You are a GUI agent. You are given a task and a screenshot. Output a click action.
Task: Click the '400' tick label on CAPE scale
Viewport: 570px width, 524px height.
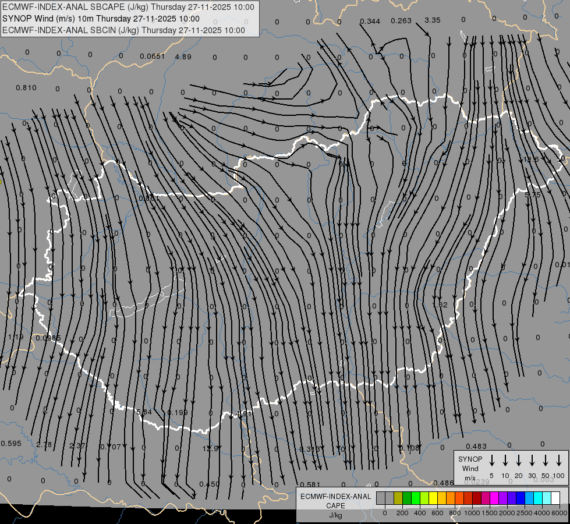420,513
